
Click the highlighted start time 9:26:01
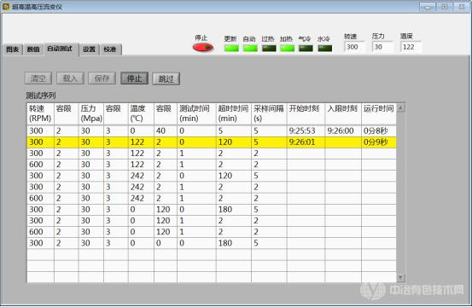point(306,142)
